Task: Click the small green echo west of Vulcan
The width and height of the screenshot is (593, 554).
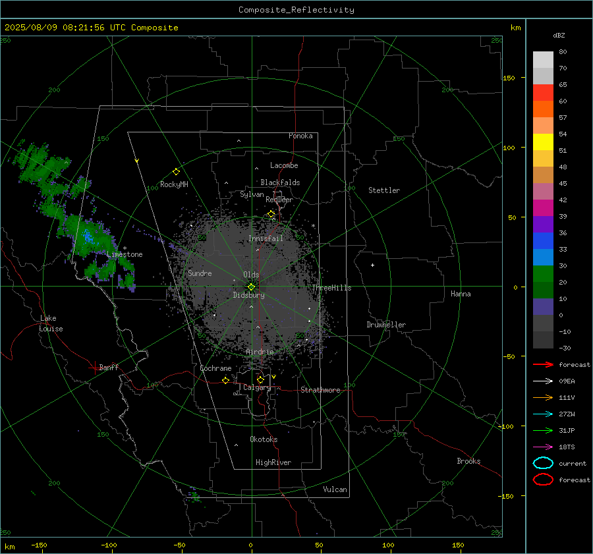Action: pos(194,495)
